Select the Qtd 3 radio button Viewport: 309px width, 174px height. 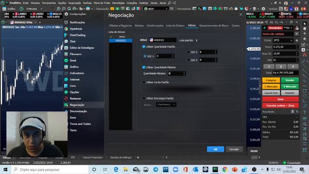(188, 60)
